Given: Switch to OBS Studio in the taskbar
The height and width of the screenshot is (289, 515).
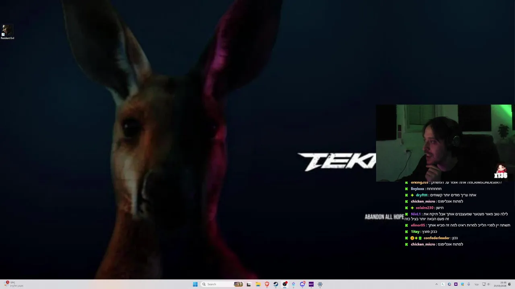Looking at the screenshot, I should [x=284, y=284].
